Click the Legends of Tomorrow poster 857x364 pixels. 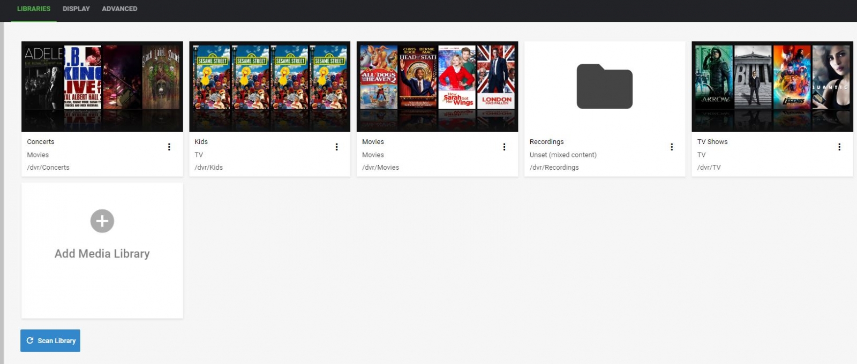(792, 78)
